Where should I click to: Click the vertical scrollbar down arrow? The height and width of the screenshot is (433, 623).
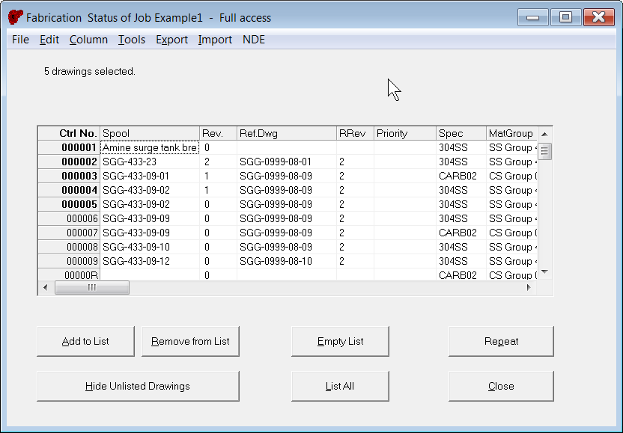coord(545,271)
